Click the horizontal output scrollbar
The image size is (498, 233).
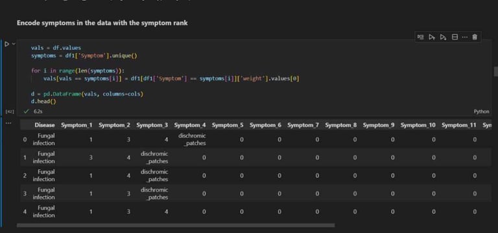(176, 225)
